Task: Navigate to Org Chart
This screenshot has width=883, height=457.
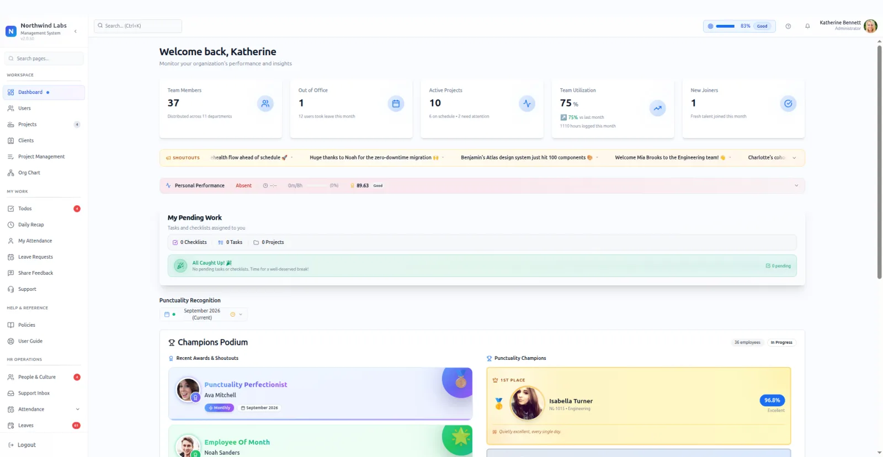Action: [44, 173]
